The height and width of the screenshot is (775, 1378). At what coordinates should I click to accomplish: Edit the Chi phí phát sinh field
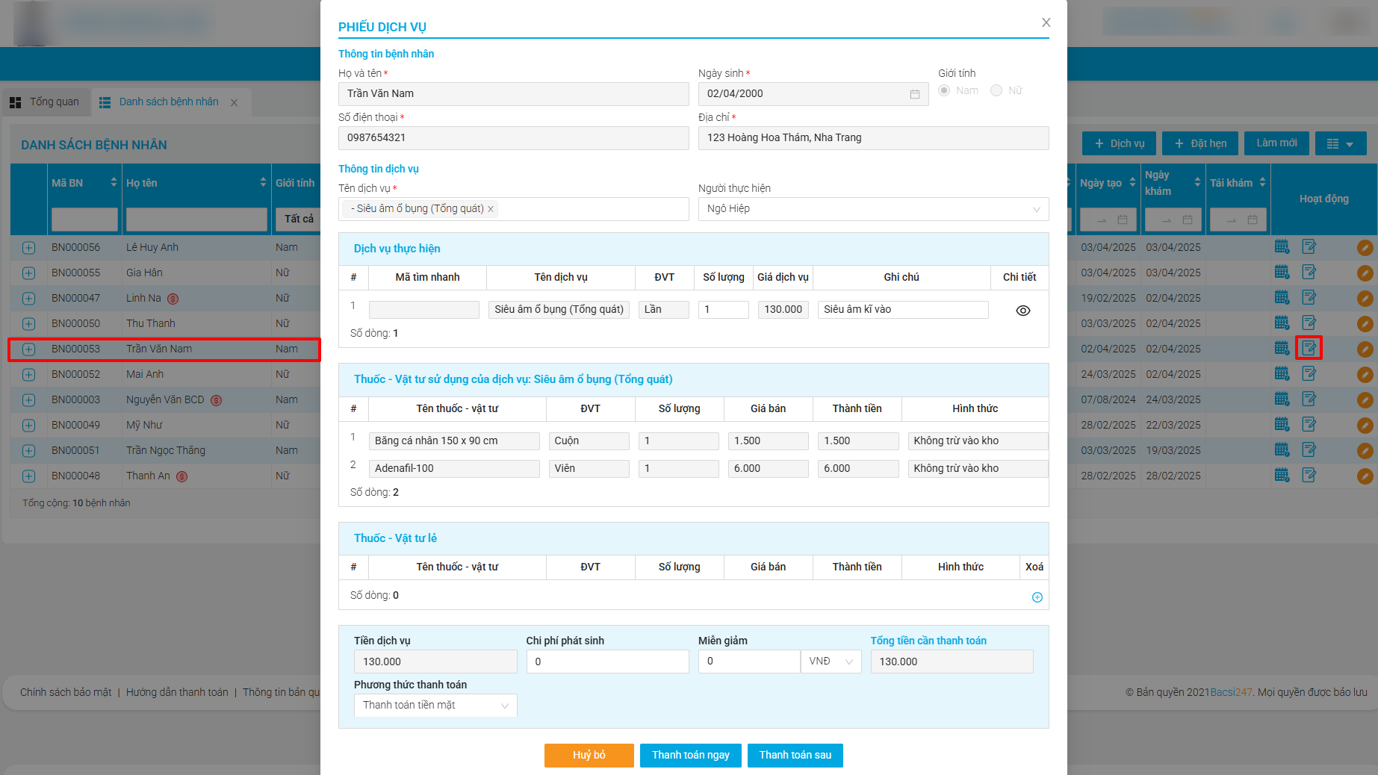(607, 662)
